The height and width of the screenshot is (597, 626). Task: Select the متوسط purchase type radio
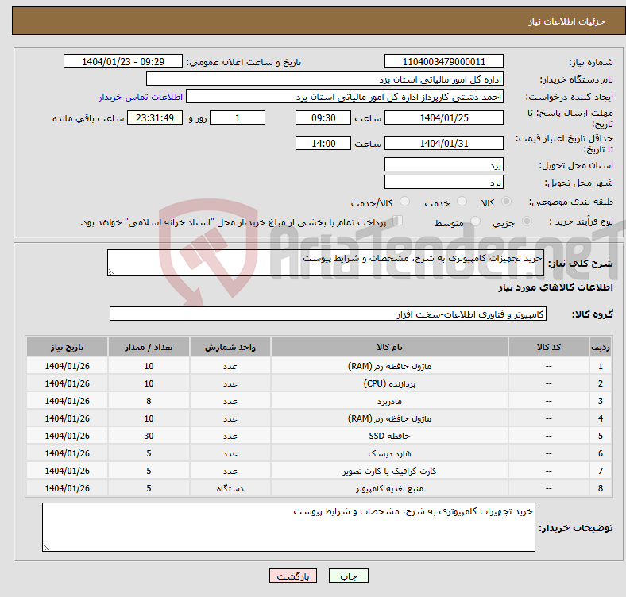pos(475,221)
